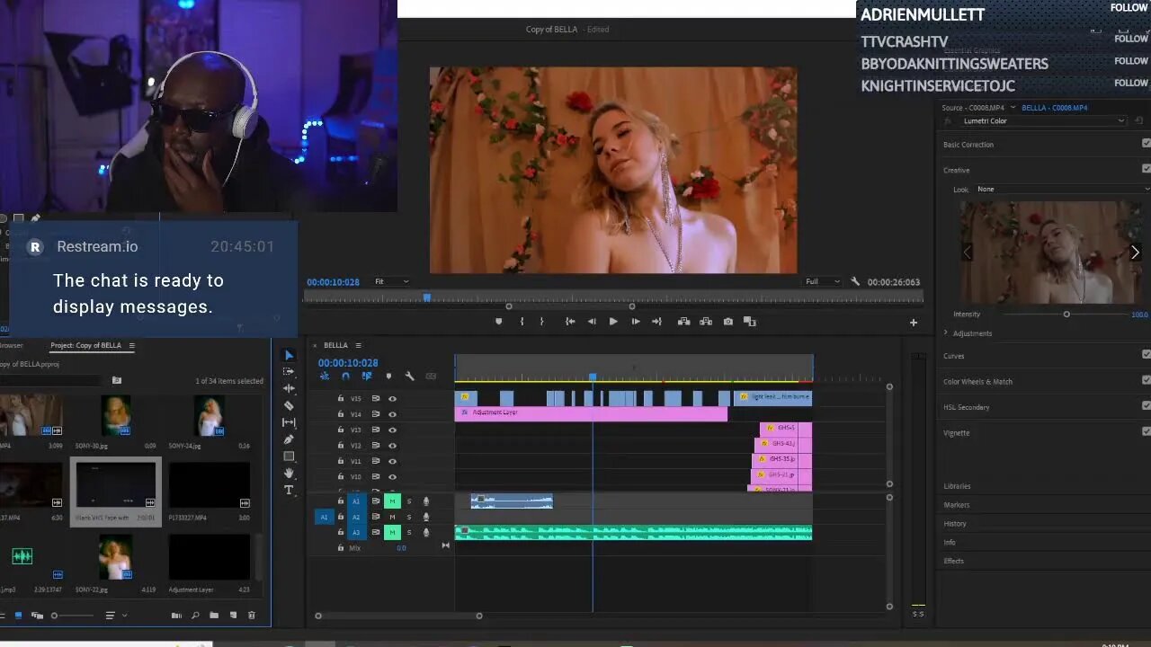Enable voice-over record on track A1

[426, 501]
